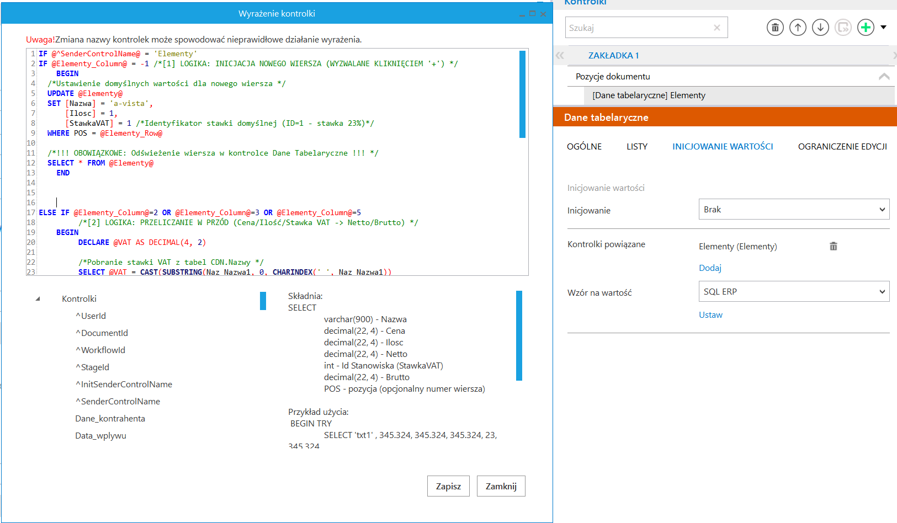This screenshot has width=897, height=523.
Task: Collapse the Pozycje dokumentu section
Action: point(884,77)
